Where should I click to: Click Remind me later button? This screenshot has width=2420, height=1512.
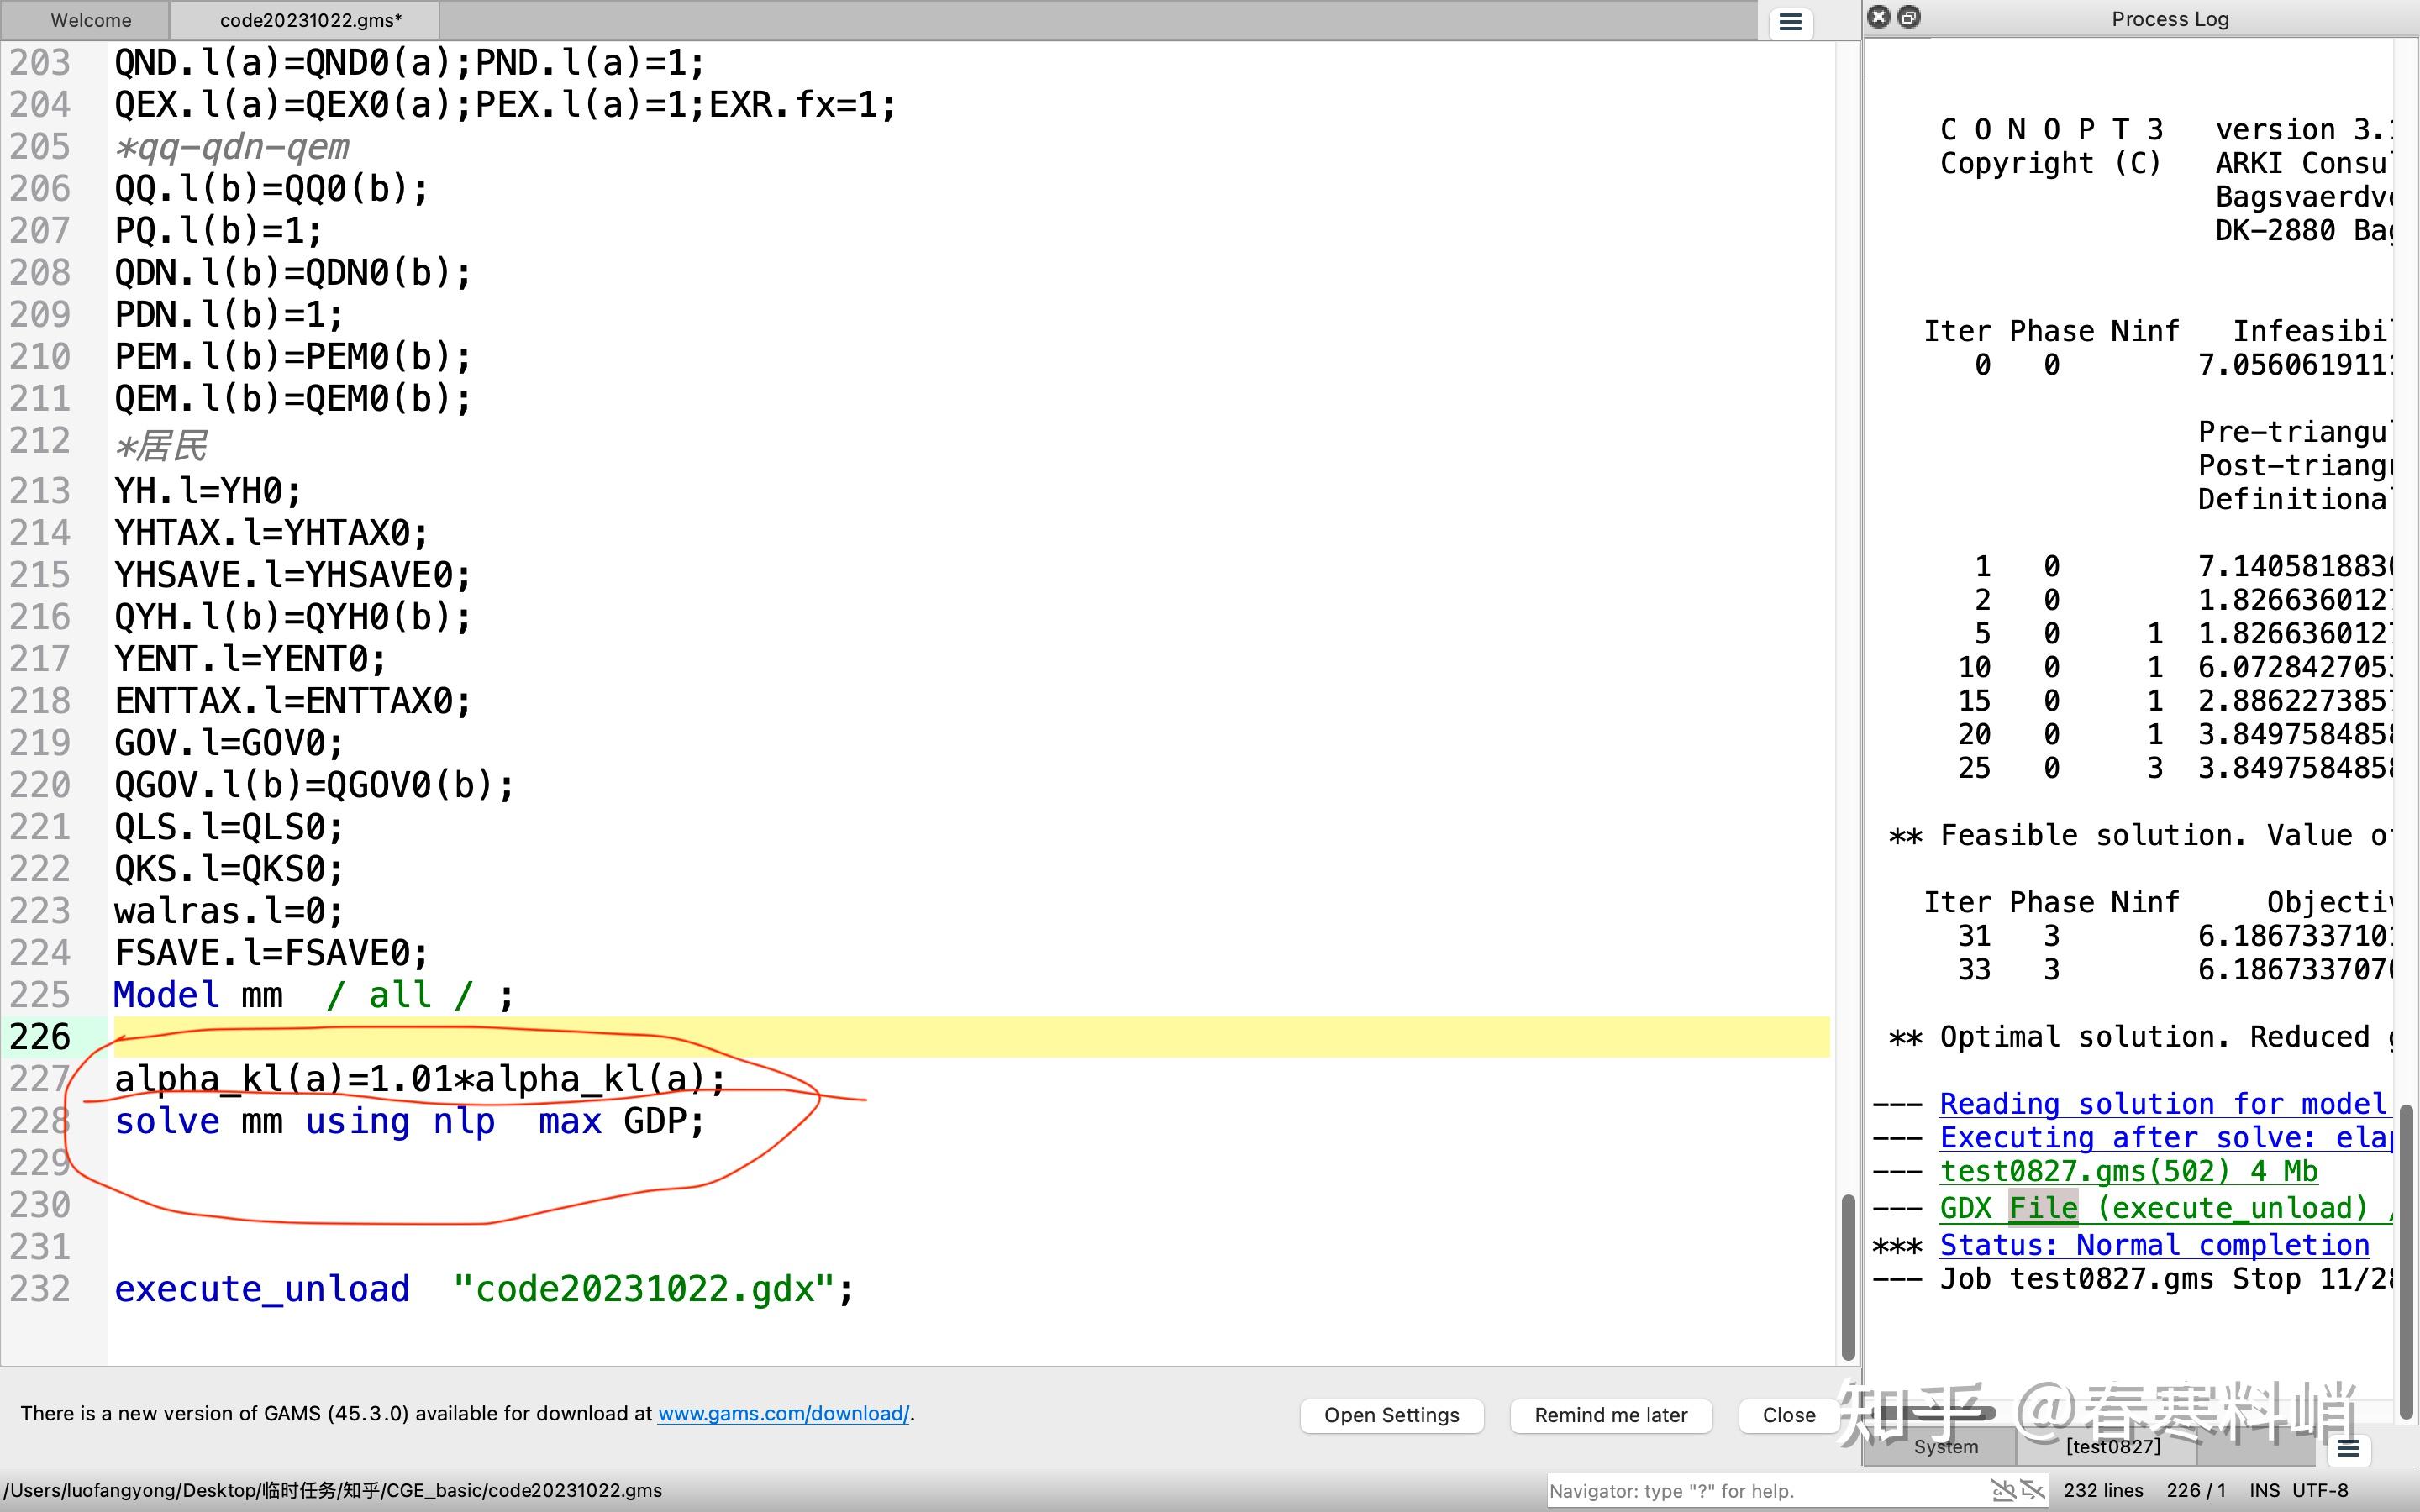click(x=1610, y=1415)
